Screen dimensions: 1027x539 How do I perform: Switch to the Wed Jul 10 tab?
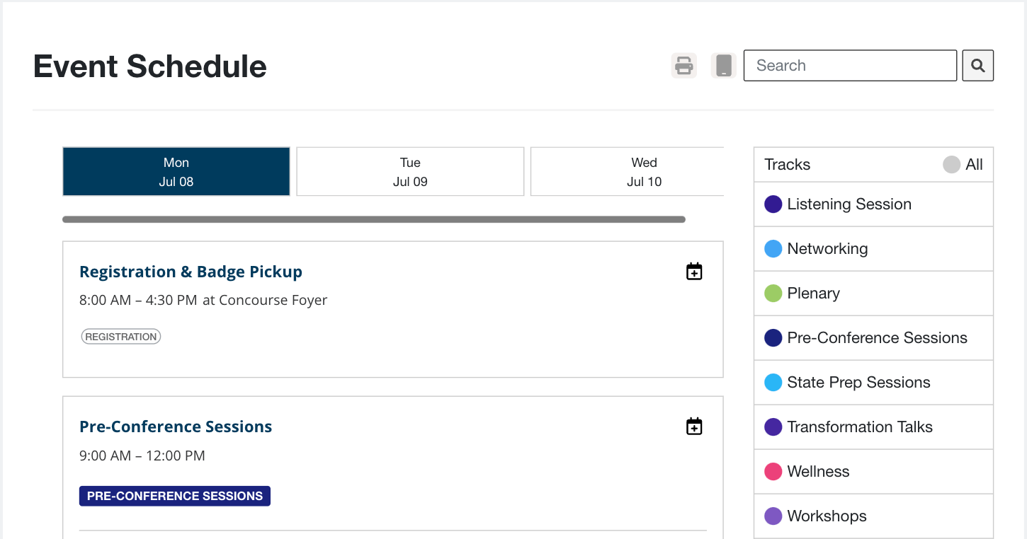[628, 172]
